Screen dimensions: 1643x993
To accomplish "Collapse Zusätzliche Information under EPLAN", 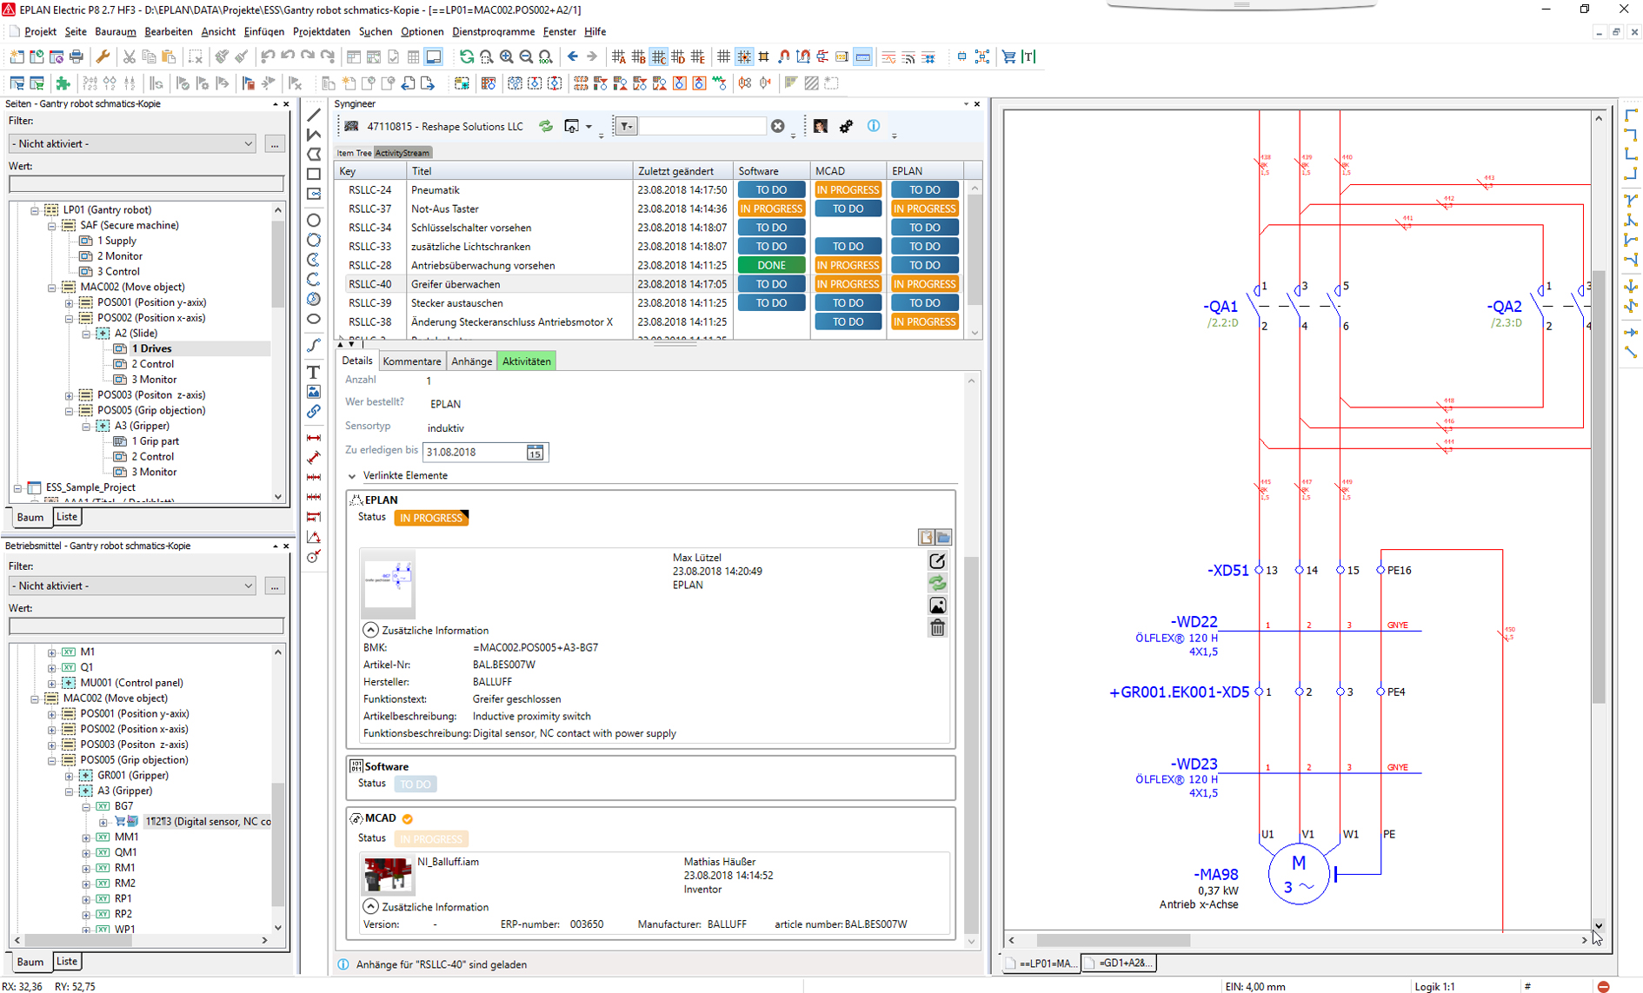I will tap(370, 631).
